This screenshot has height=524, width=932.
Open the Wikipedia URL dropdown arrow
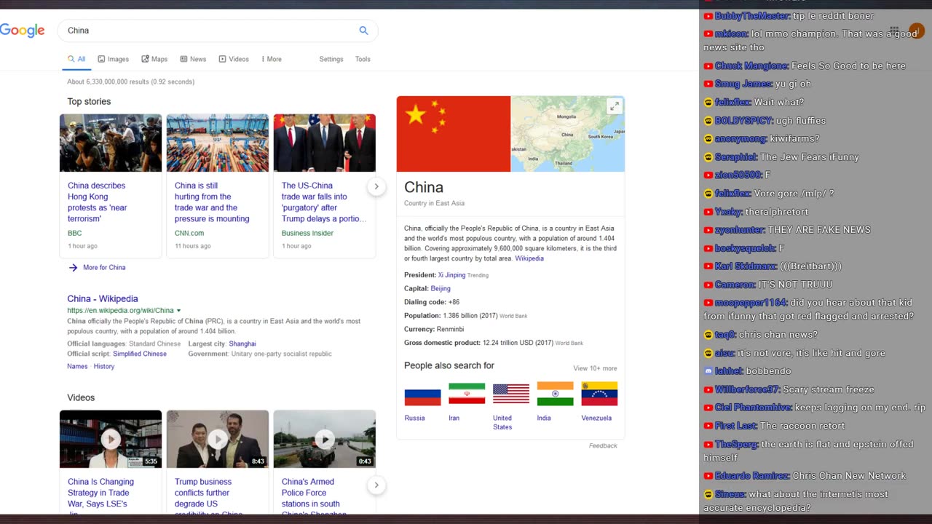click(x=178, y=311)
